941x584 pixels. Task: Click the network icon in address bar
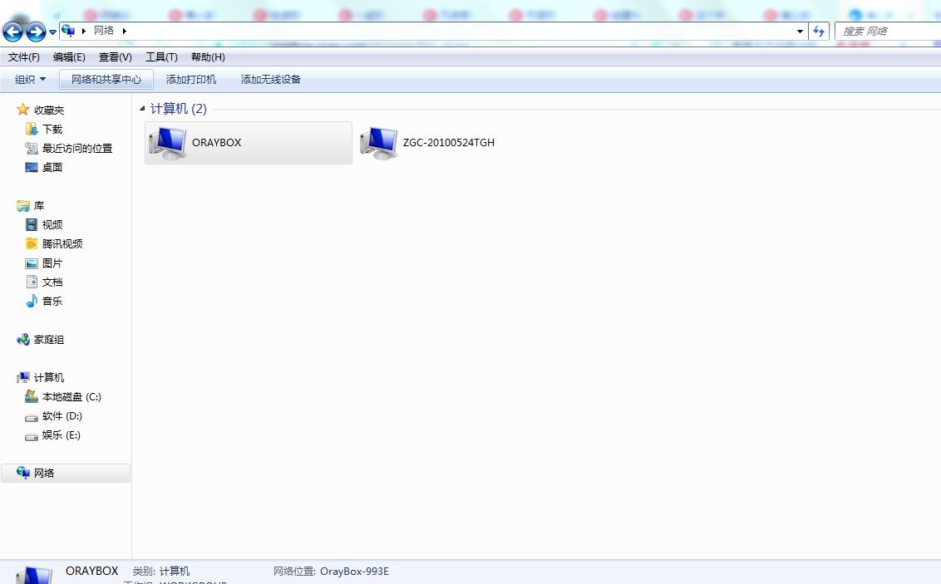pos(68,31)
